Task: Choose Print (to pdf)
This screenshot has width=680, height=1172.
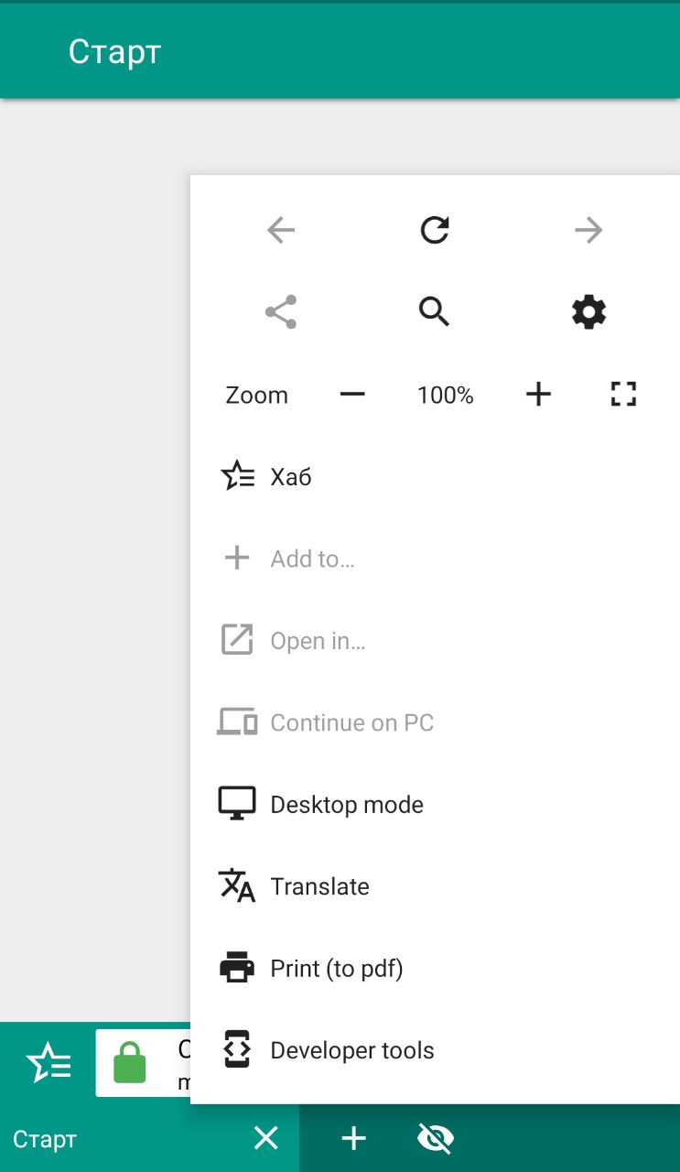Action: pyautogui.click(x=435, y=969)
